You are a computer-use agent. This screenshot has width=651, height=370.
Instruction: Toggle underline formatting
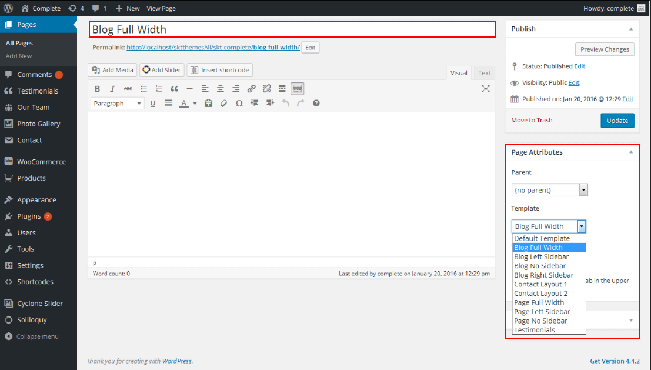(x=153, y=104)
